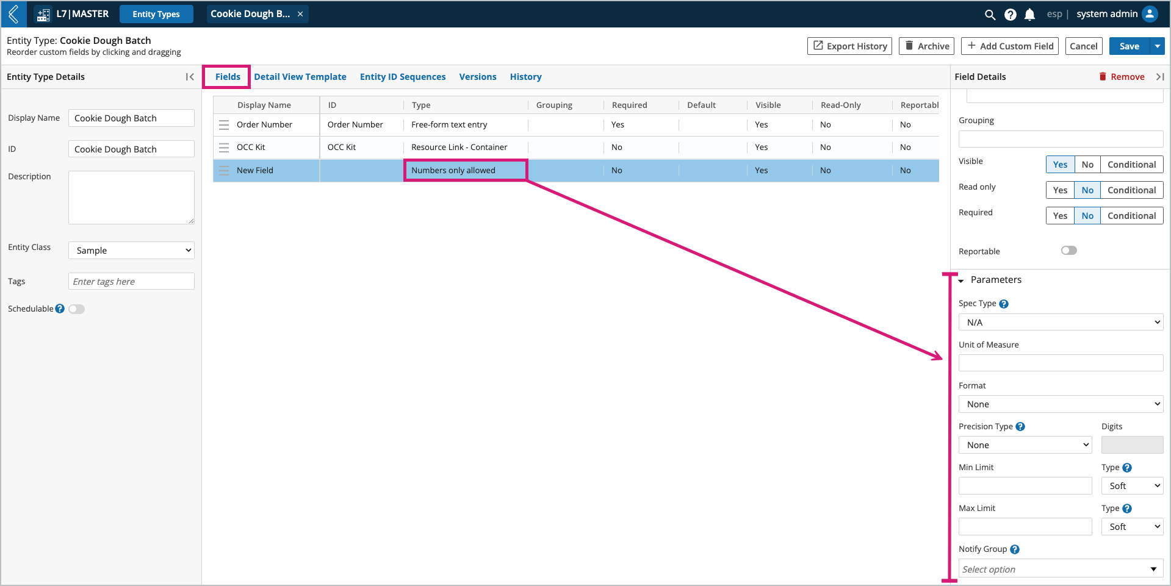Select 'Resource Link - Container' cell

coord(466,148)
